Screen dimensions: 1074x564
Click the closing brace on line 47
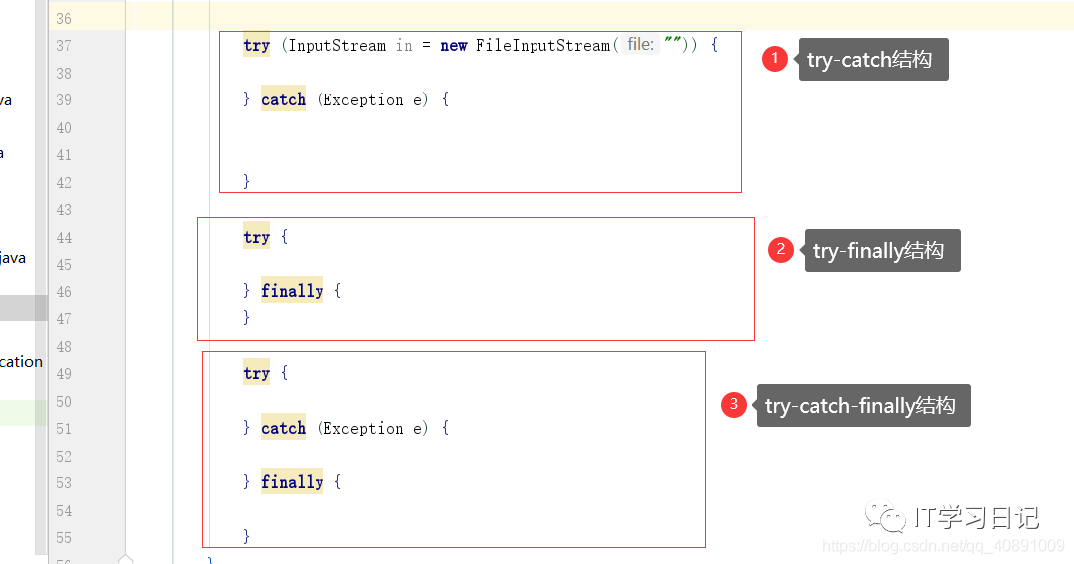247,317
